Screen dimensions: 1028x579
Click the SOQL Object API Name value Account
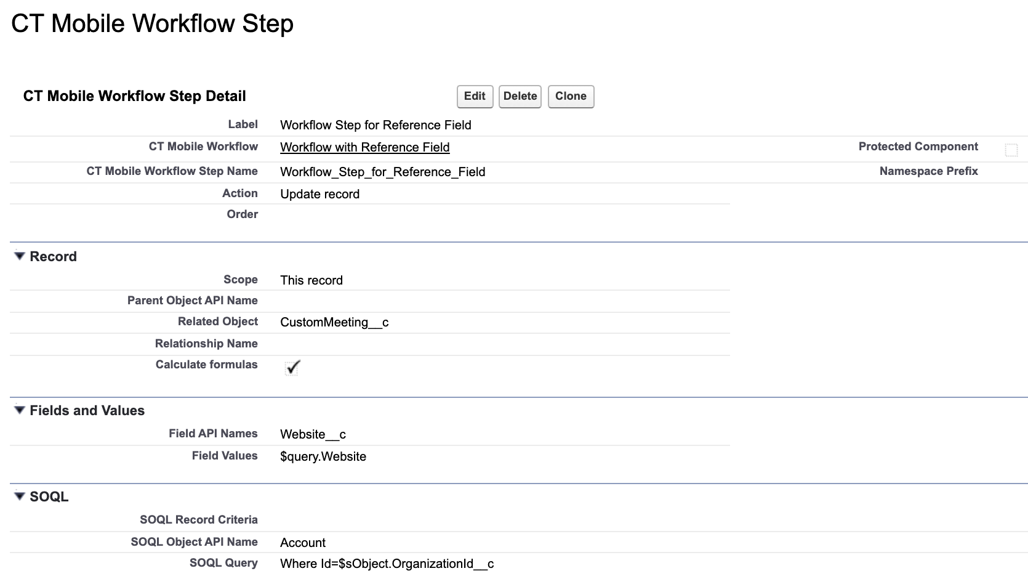pyautogui.click(x=302, y=542)
